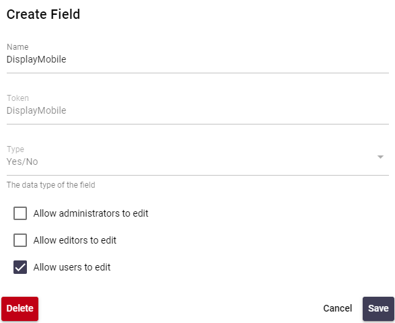Check the Allow editors to edit box
This screenshot has height=323, width=395.
(x=20, y=240)
